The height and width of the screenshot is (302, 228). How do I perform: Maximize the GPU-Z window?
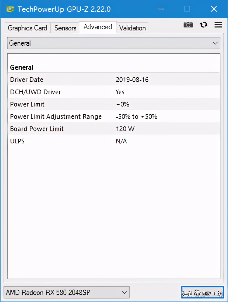[187, 9]
